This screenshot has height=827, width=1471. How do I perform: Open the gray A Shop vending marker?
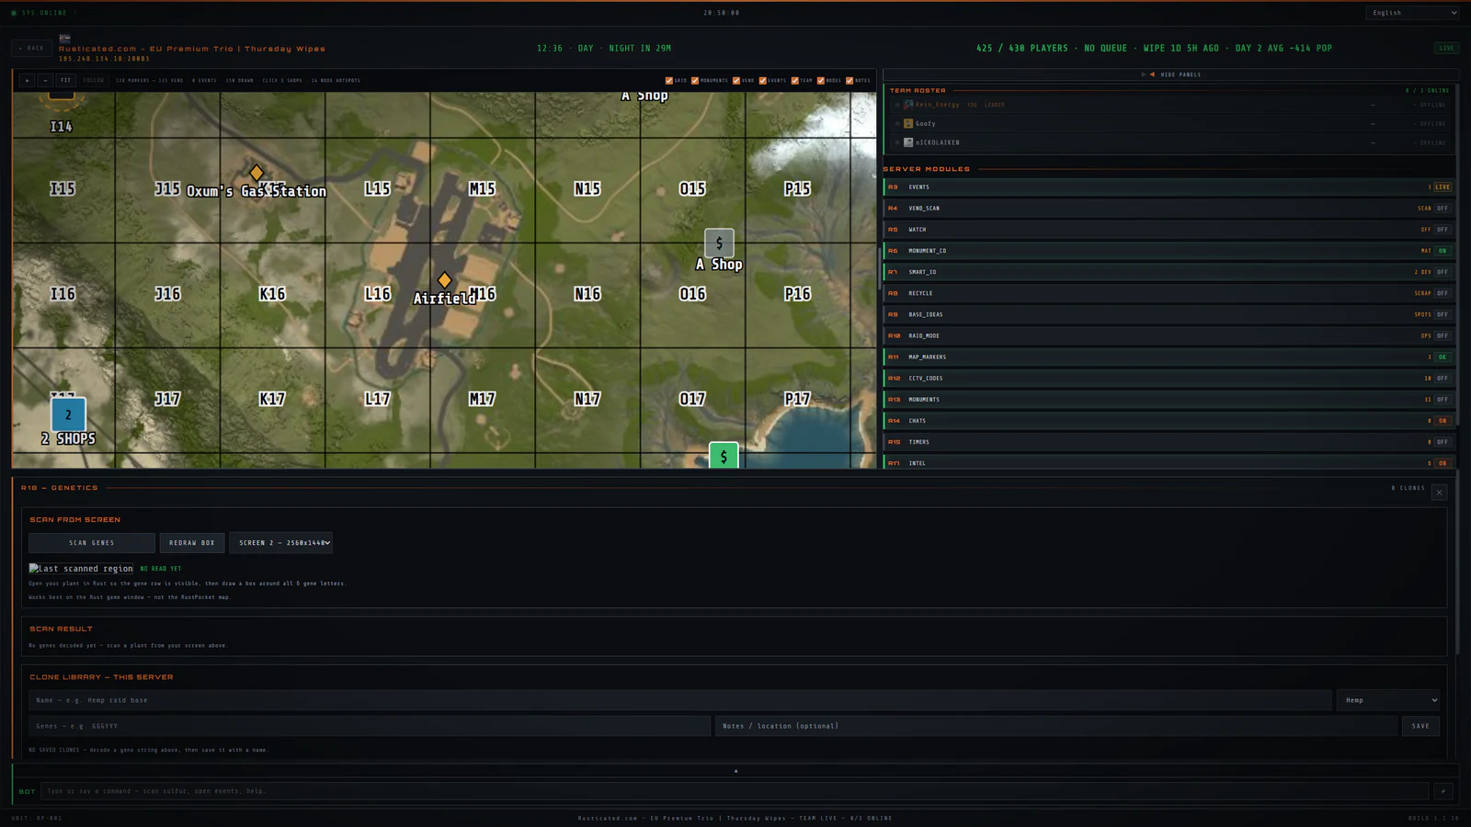click(x=719, y=244)
